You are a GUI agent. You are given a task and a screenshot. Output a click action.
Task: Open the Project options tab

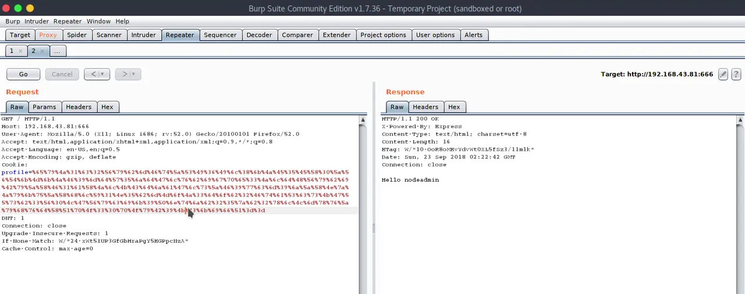(383, 35)
